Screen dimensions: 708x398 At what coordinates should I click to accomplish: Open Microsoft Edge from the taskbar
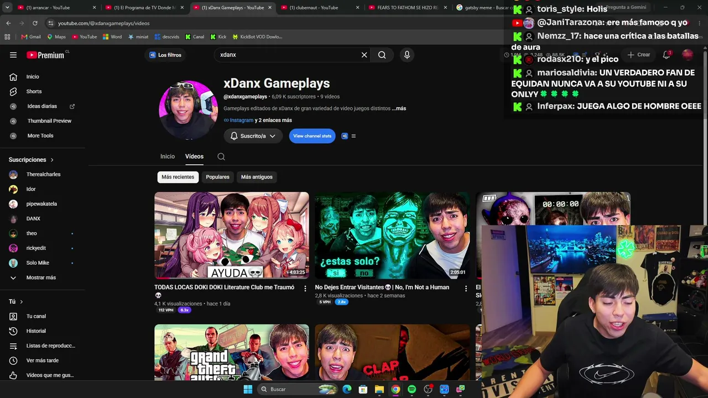(347, 389)
